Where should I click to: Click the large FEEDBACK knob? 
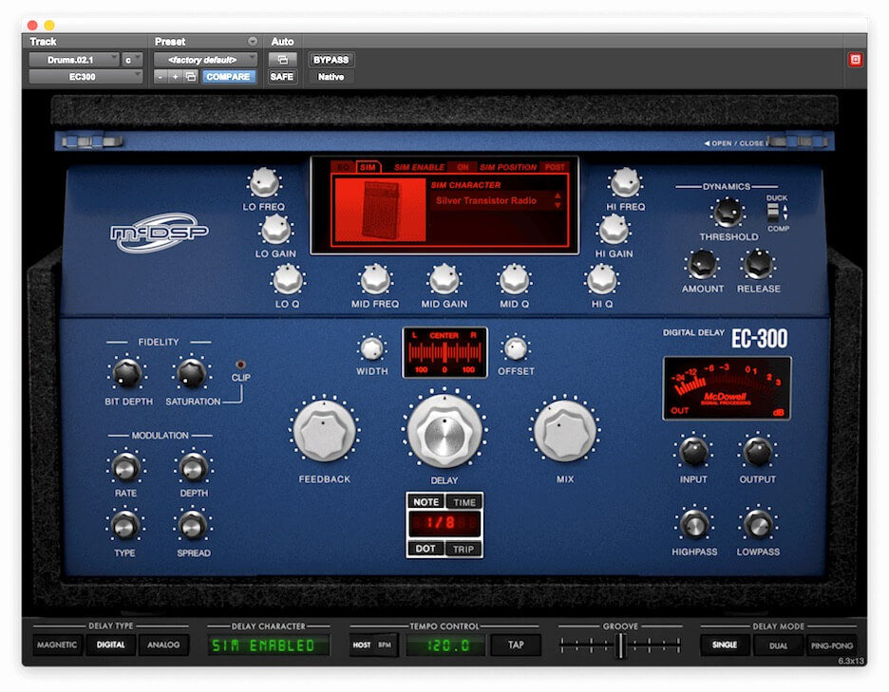pyautogui.click(x=324, y=432)
